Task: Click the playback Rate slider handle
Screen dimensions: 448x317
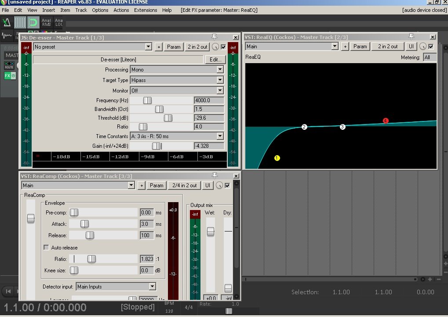Action: 229,311
